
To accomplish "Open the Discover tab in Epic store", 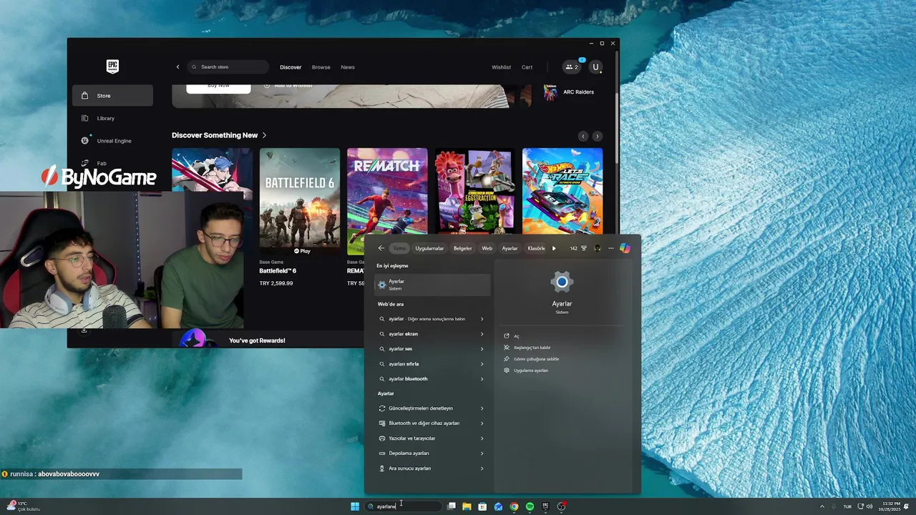I will (x=291, y=67).
